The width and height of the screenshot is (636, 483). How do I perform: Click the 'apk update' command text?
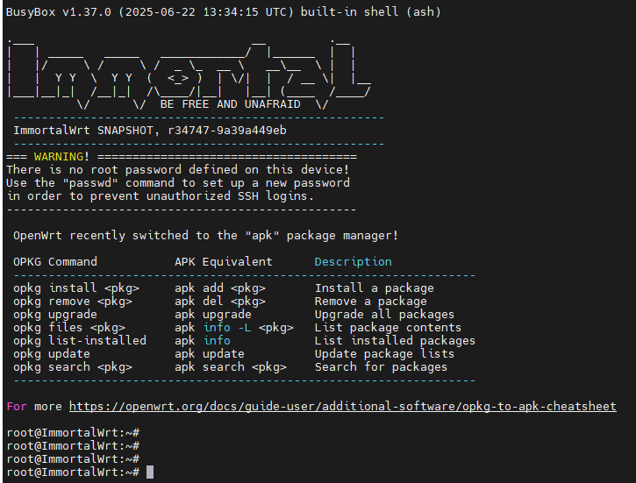click(x=210, y=354)
